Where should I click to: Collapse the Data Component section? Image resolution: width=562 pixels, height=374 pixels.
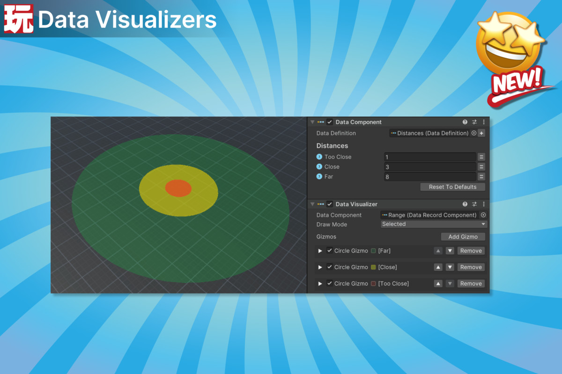pos(312,122)
